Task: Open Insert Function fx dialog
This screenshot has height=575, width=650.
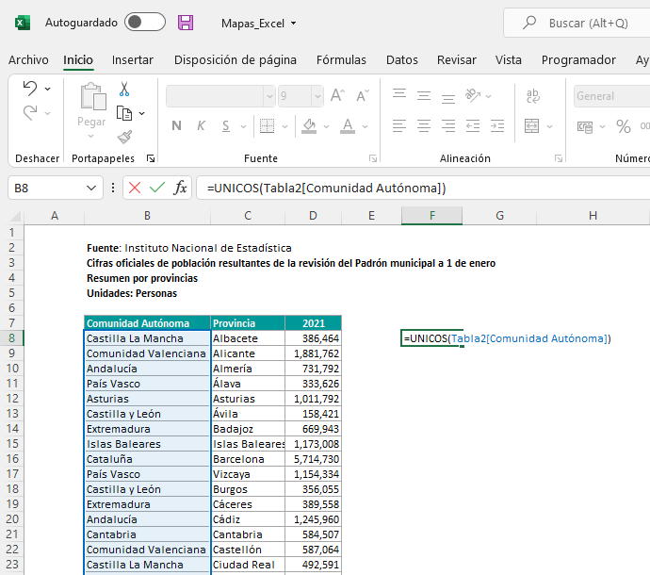Action: (180, 188)
